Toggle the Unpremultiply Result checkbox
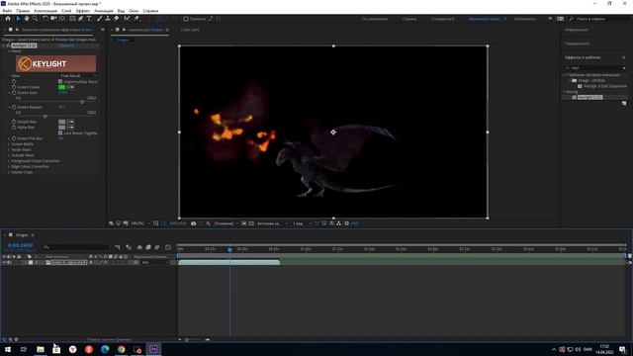This screenshot has height=356, width=633. (x=60, y=81)
